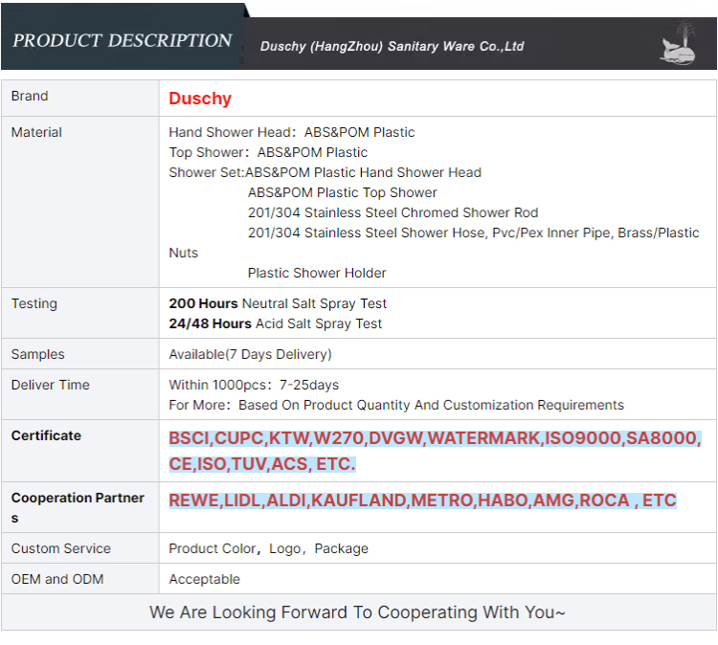The image size is (718, 645).
Task: Click '200 Hours Neutral Salt Spray Test'
Action: pyautogui.click(x=278, y=303)
